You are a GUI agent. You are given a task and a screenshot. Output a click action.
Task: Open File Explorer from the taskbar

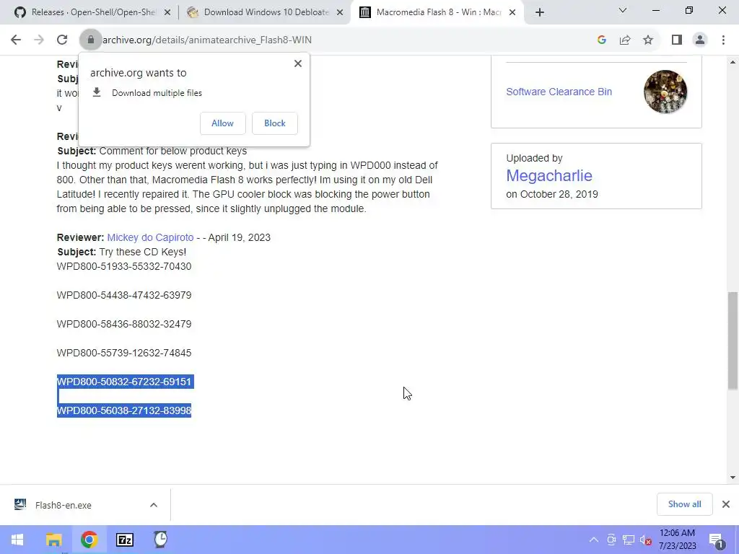pos(53,540)
